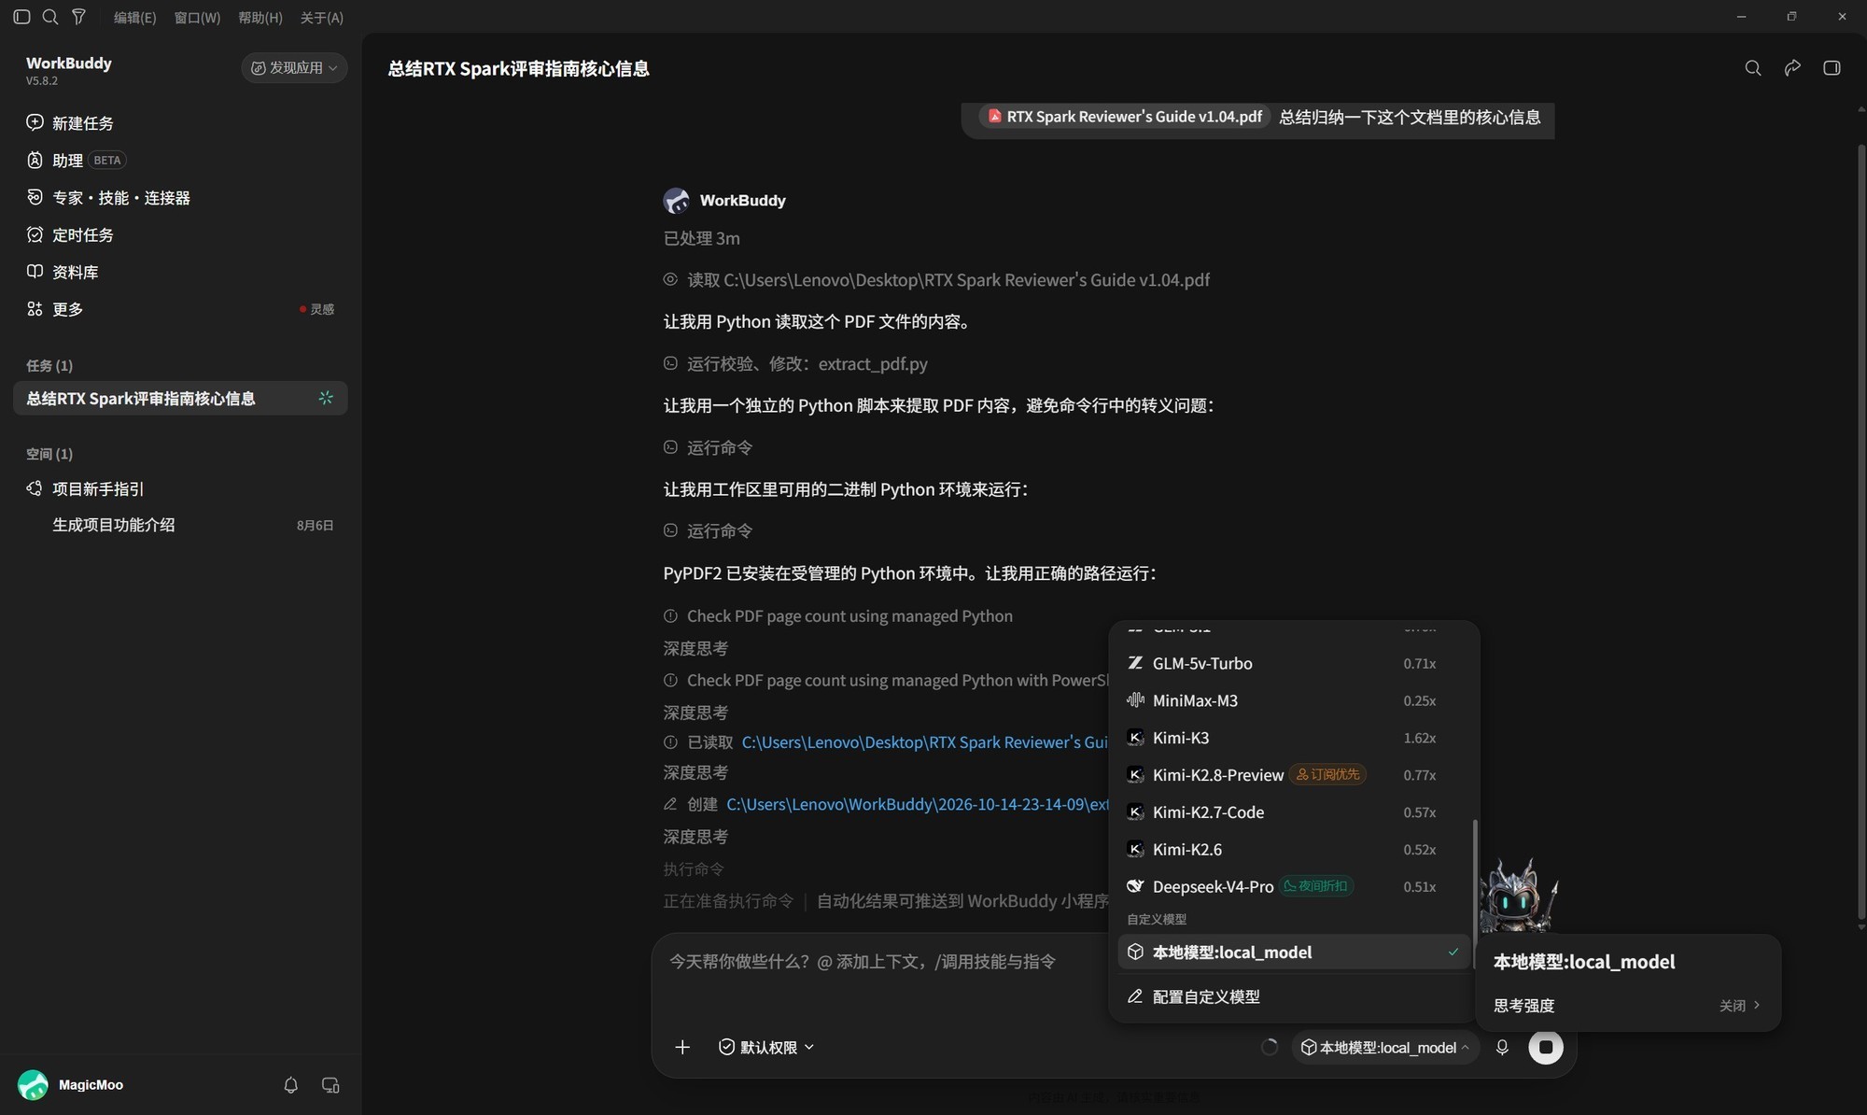Image resolution: width=1867 pixels, height=1115 pixels.
Task: Select the Kimi-K3 model
Action: point(1294,738)
